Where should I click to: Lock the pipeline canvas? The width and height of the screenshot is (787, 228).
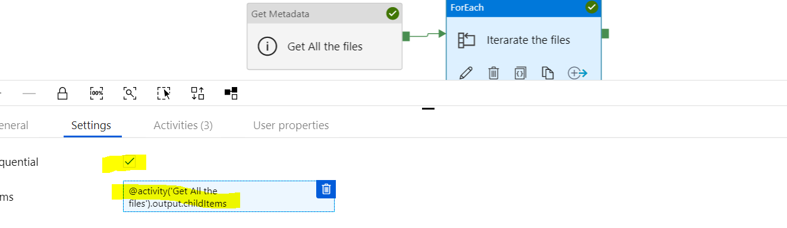point(62,93)
